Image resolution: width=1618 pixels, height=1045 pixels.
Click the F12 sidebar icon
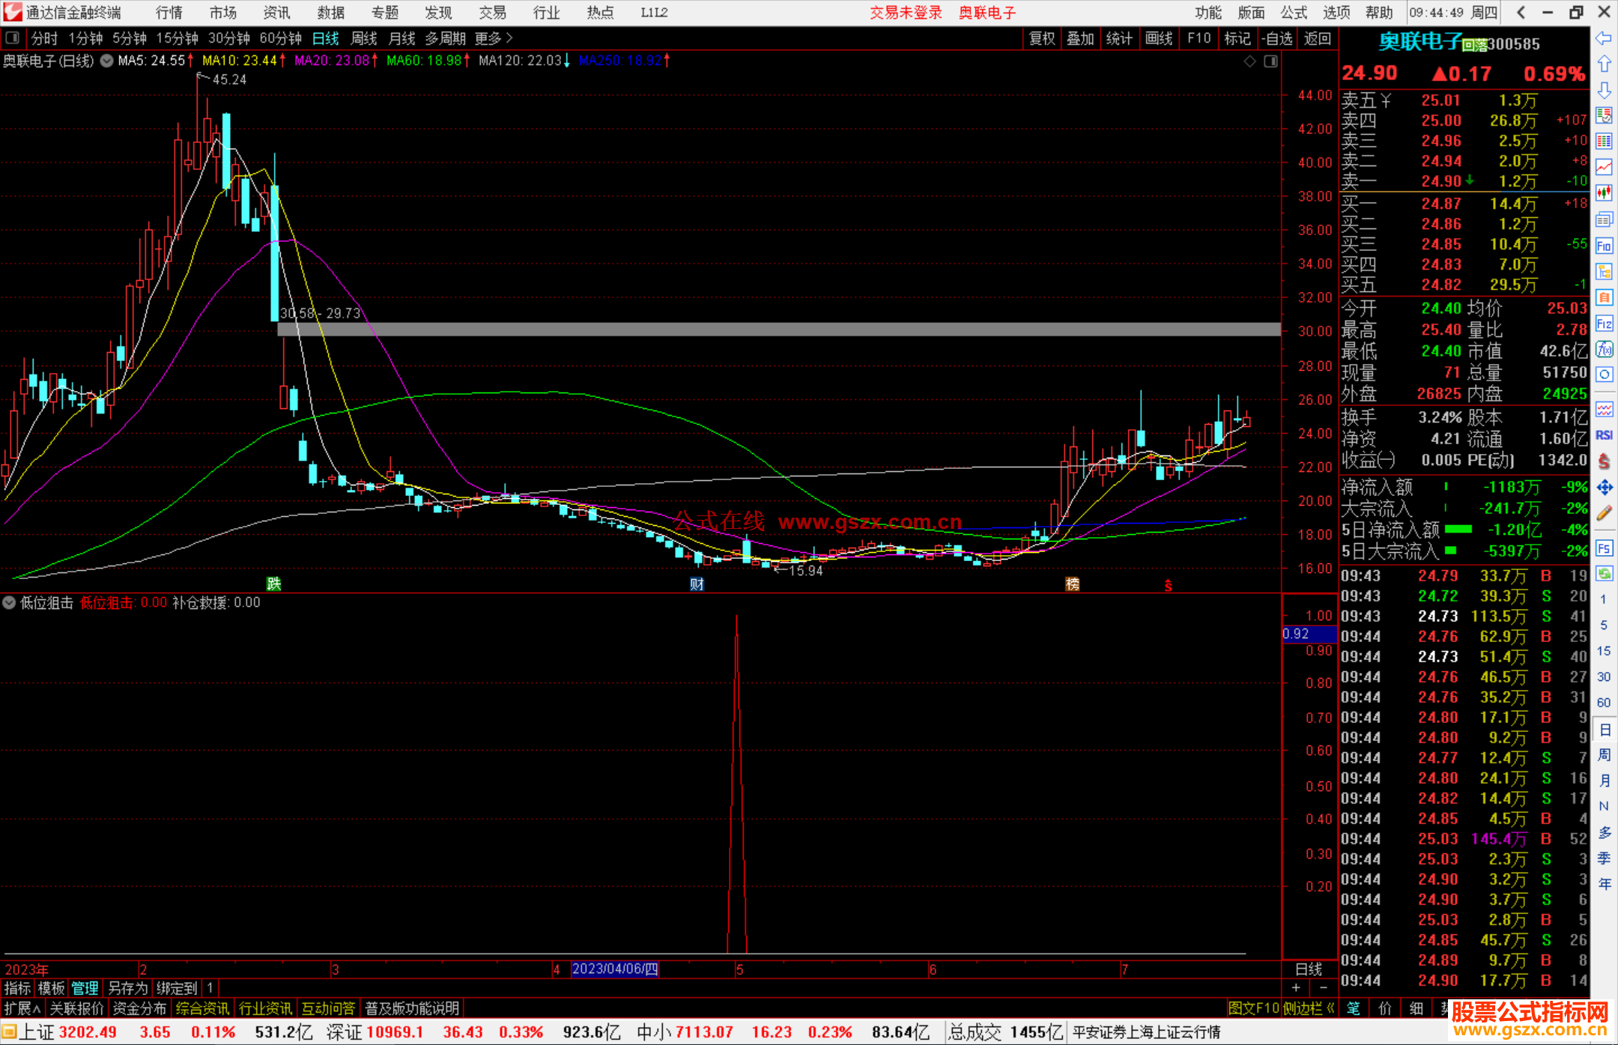[x=1604, y=324]
